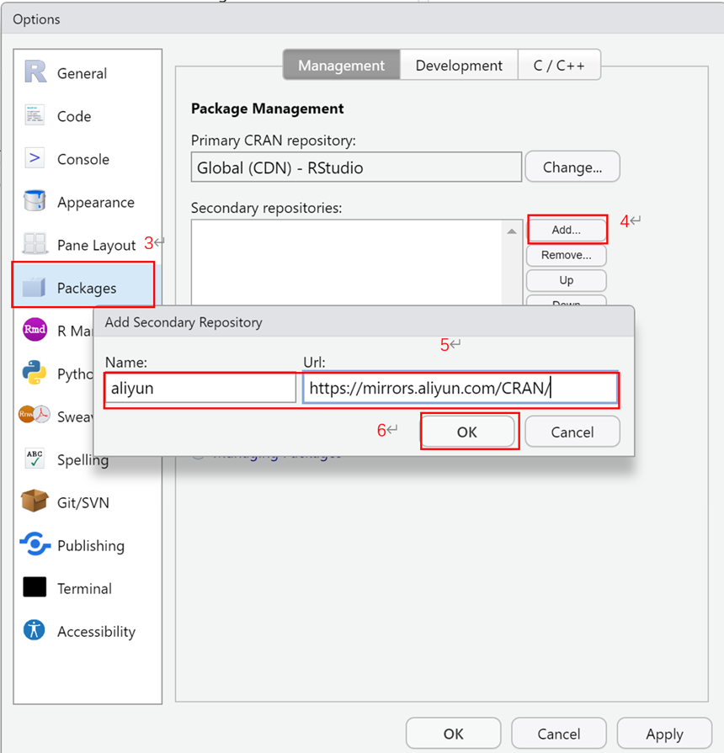Open the Terminal black square icon
The width and height of the screenshot is (724, 753).
click(35, 587)
